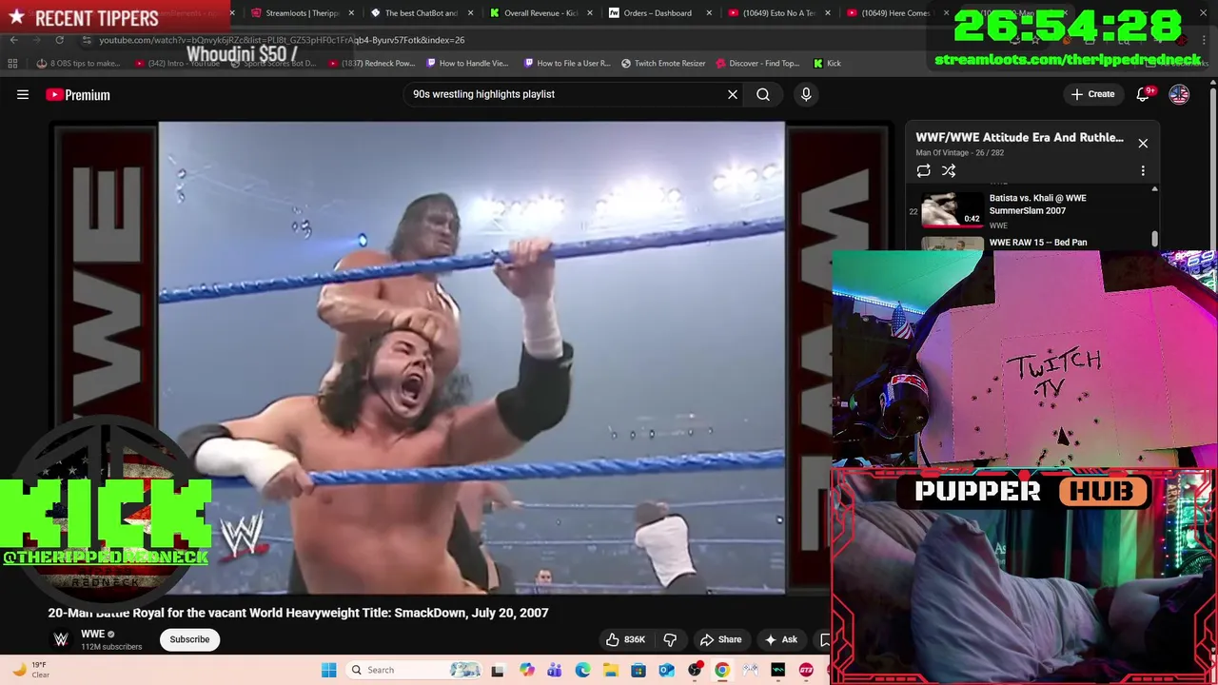Viewport: 1218px width, 685px height.
Task: Close the Orders – Dashboard tab
Action: point(709,13)
